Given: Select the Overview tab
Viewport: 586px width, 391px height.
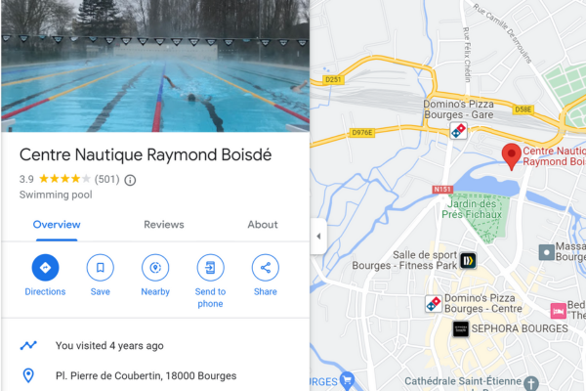Looking at the screenshot, I should [57, 225].
